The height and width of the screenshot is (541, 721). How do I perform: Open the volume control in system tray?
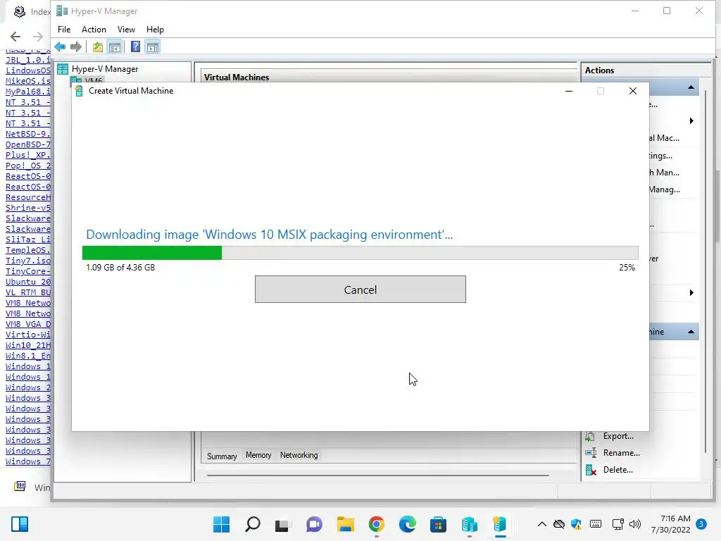point(635,524)
